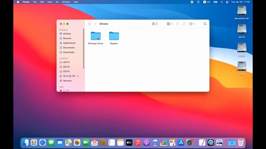This screenshot has width=266, height=149.
Task: Open QuickTime Player from the Dock
Action: (x=211, y=142)
